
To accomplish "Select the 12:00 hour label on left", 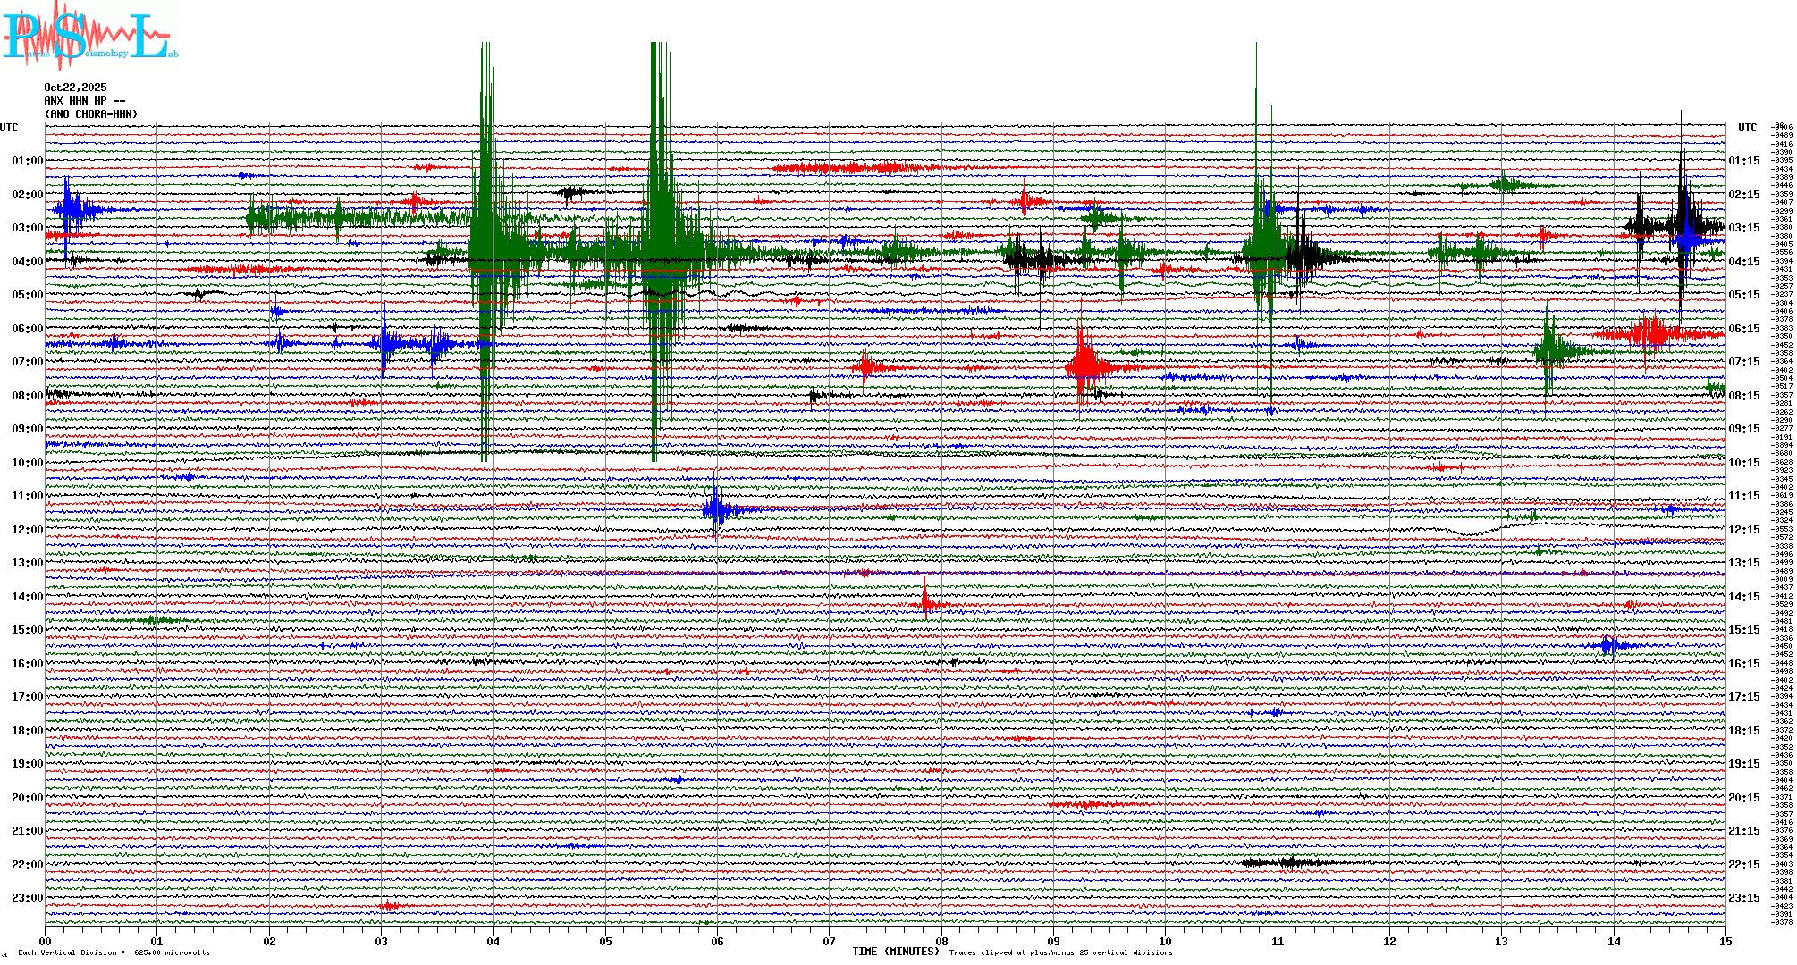I will 27,530.
